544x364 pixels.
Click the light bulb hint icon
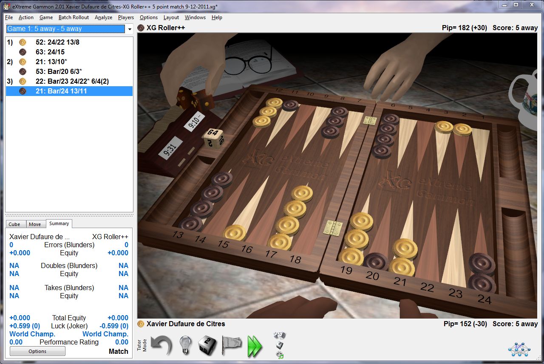[x=185, y=344]
